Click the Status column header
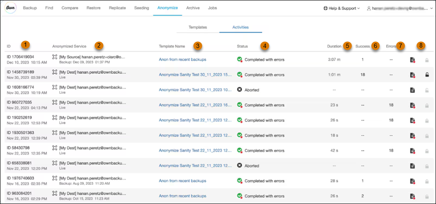Viewport: 436px width, 204px height. pyautogui.click(x=242, y=46)
